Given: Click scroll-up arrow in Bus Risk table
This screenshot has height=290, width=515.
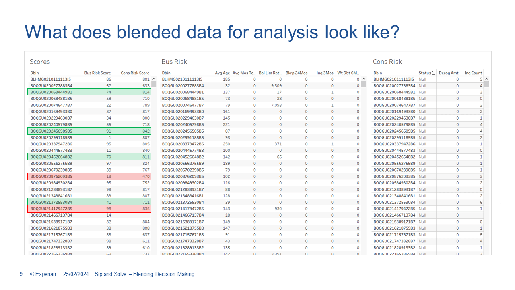Looking at the screenshot, I should [363, 79].
